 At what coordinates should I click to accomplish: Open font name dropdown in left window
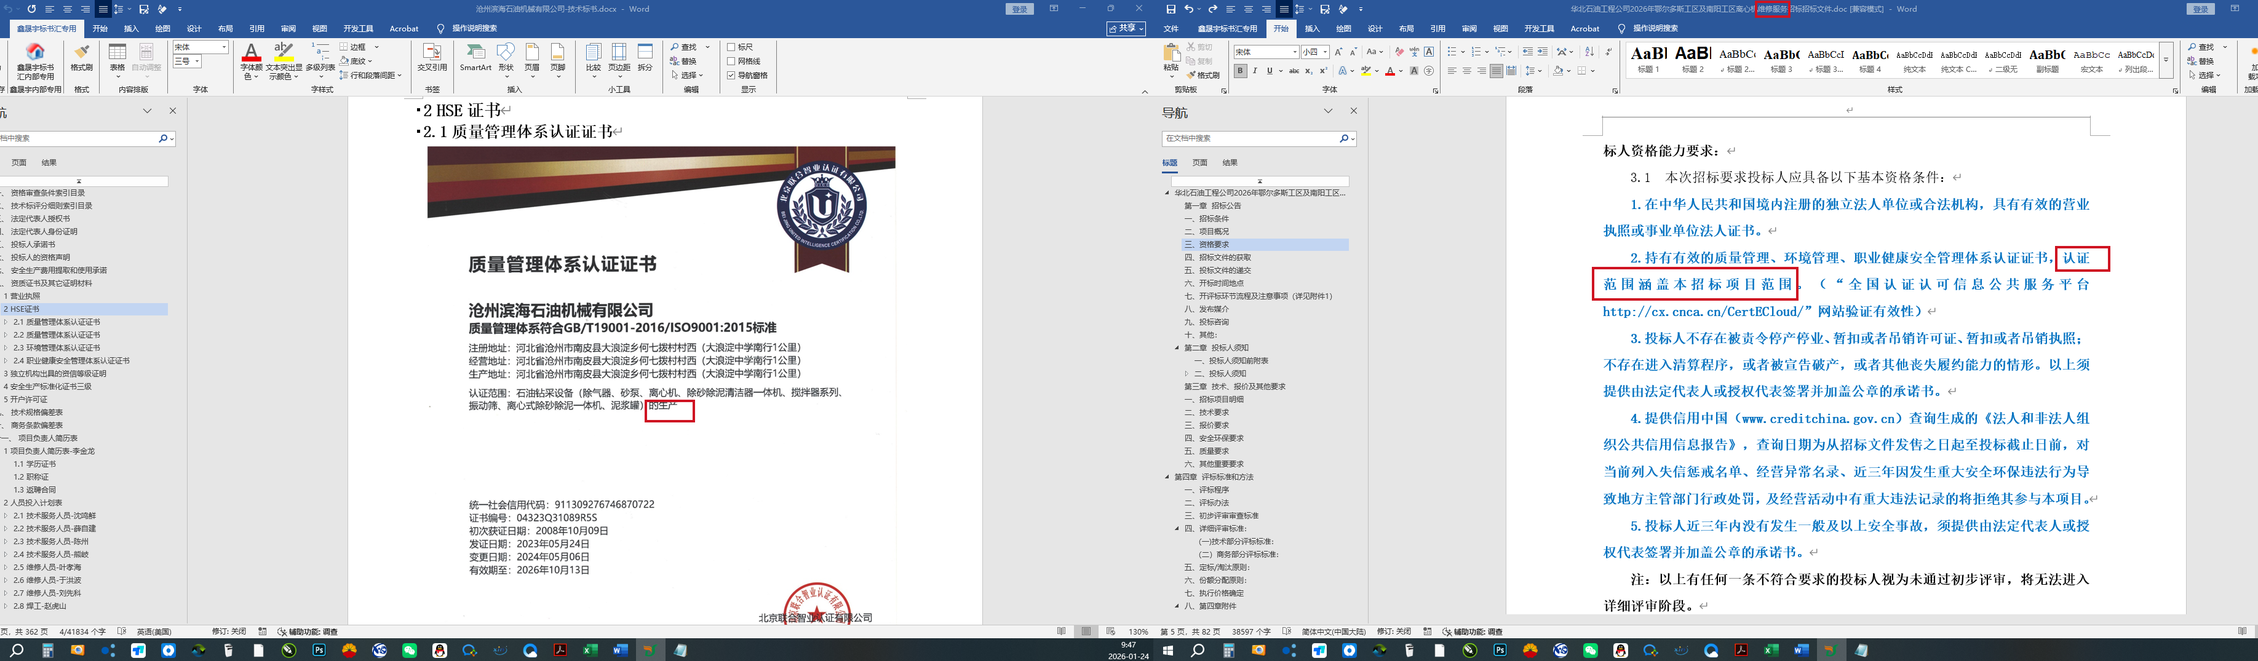point(225,47)
